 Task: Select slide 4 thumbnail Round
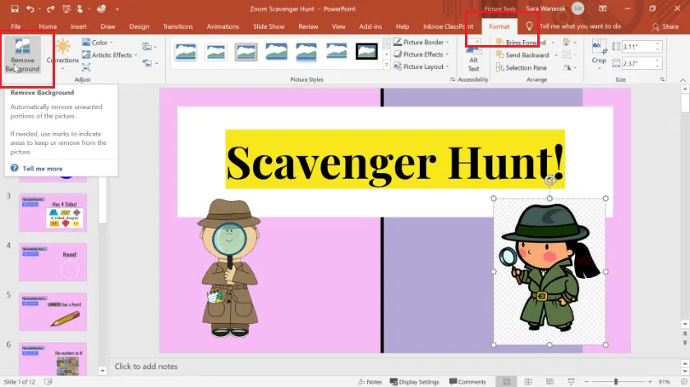click(x=53, y=262)
